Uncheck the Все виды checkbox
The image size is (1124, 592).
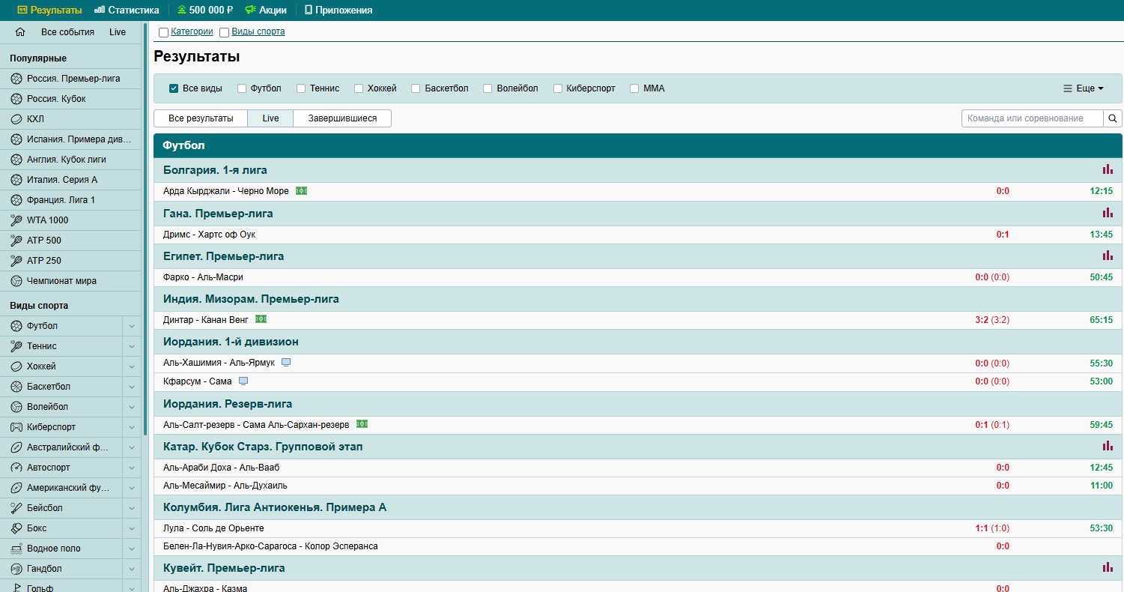click(174, 88)
